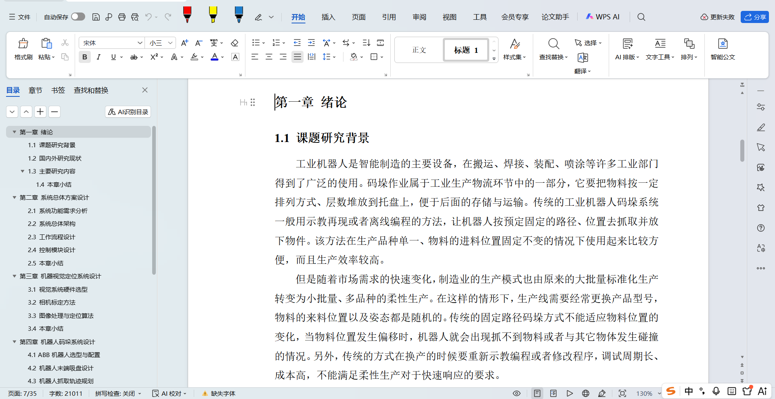The width and height of the screenshot is (775, 399).
Task: Click the text highlight color icon
Action: [195, 57]
